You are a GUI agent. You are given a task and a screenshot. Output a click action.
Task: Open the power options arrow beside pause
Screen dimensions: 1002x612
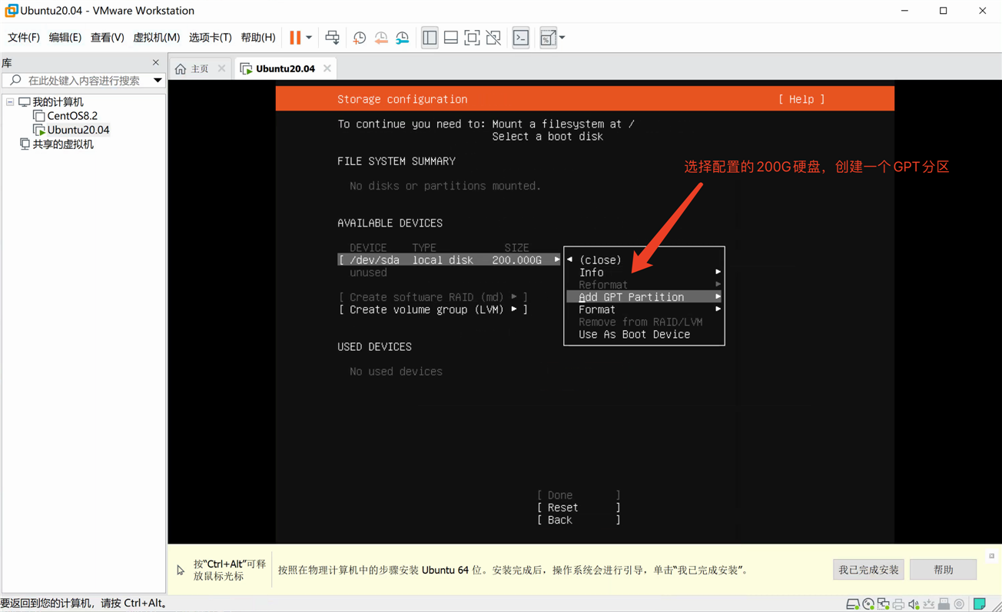coord(309,38)
